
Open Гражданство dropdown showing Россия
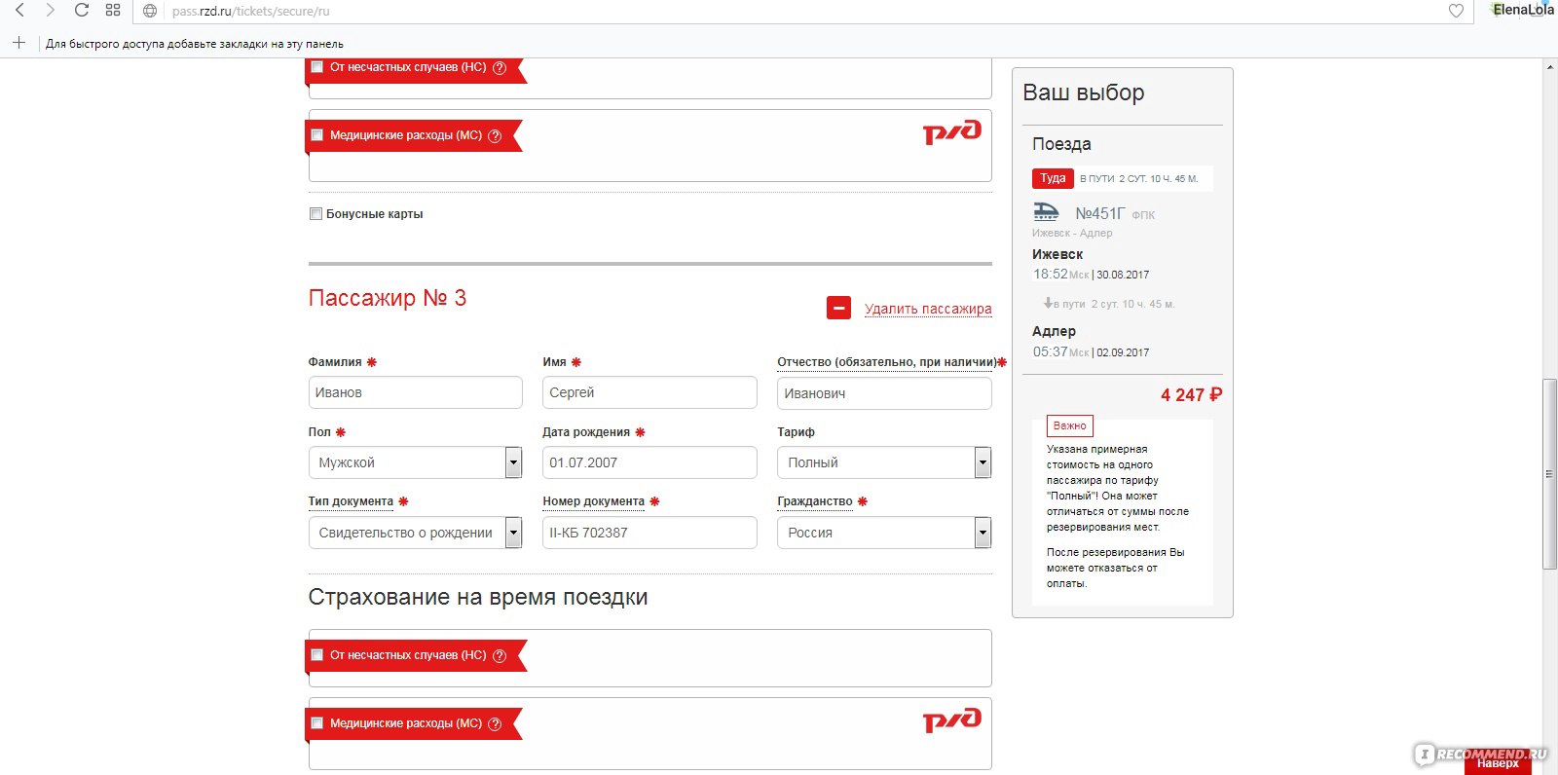(884, 533)
